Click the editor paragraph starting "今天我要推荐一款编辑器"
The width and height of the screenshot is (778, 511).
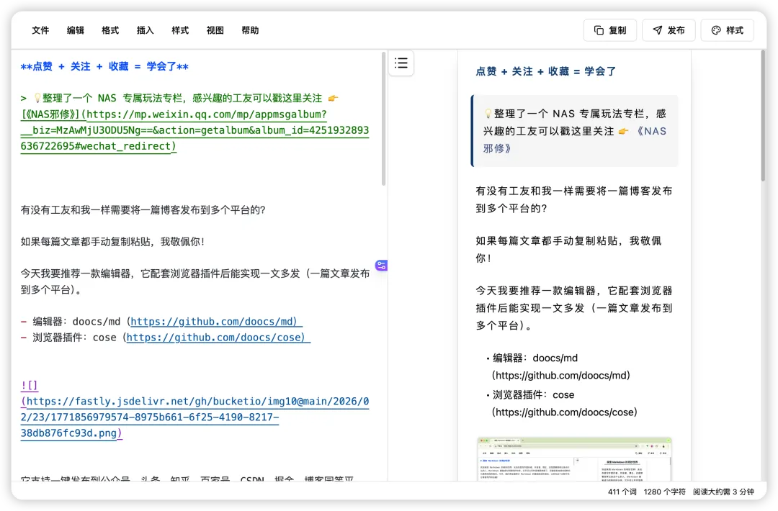(195, 281)
